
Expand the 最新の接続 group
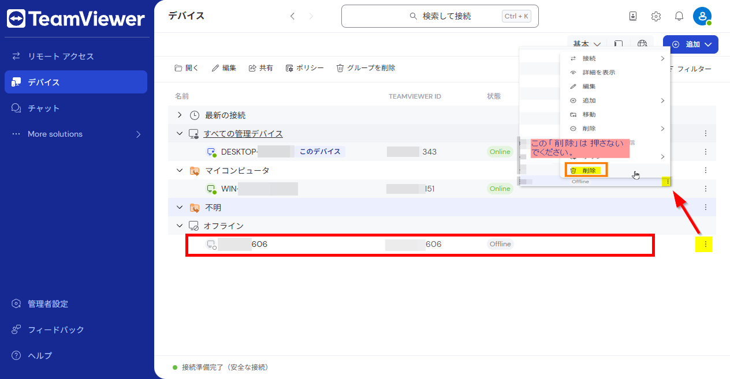(x=180, y=115)
